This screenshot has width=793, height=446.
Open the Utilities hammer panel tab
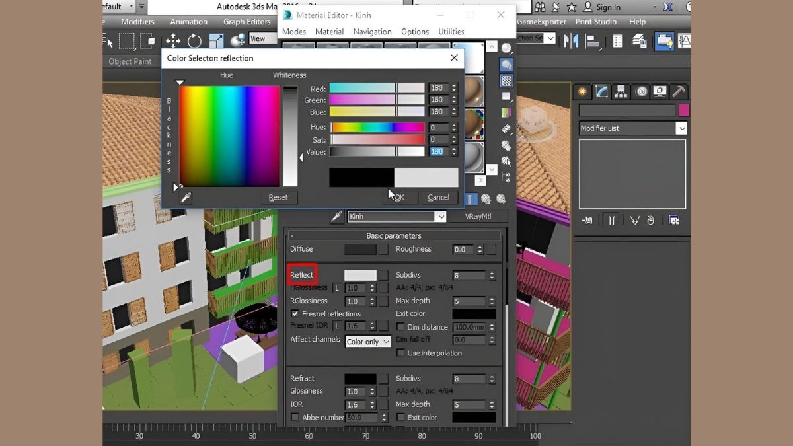pyautogui.click(x=679, y=91)
